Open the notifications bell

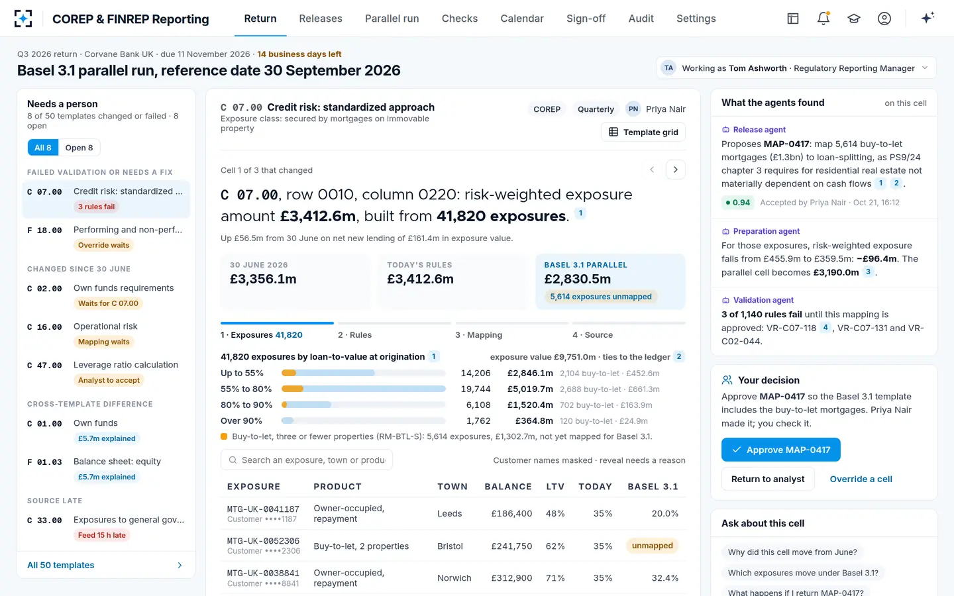pyautogui.click(x=823, y=19)
